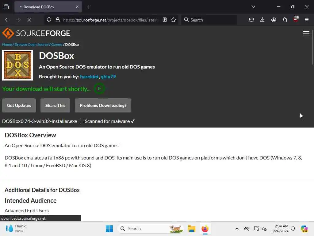Click the DOSBox project logo image

point(17,65)
